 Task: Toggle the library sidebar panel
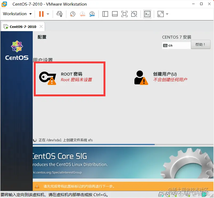(105, 14)
